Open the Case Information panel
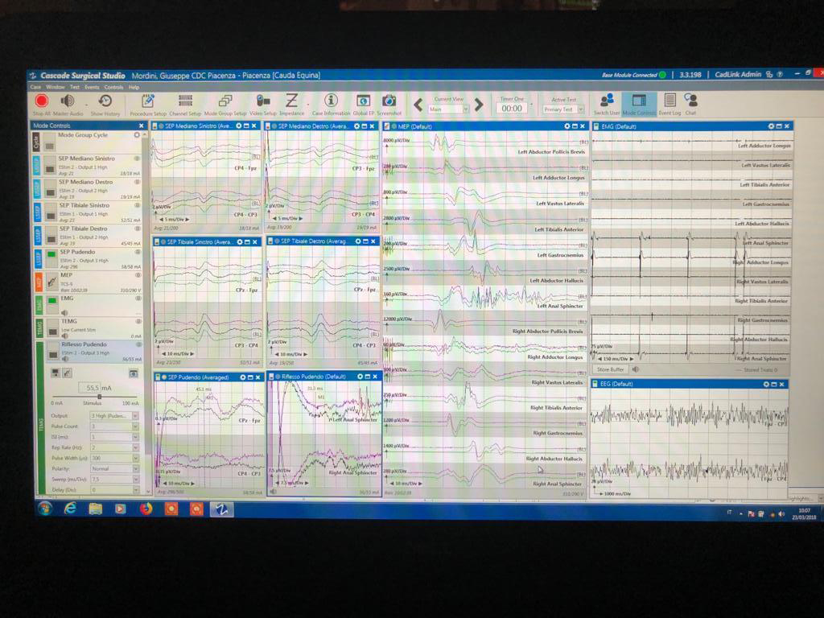824x618 pixels. [330, 102]
